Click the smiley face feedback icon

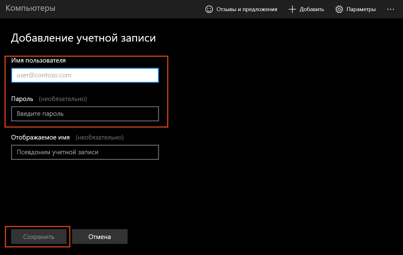(x=209, y=9)
